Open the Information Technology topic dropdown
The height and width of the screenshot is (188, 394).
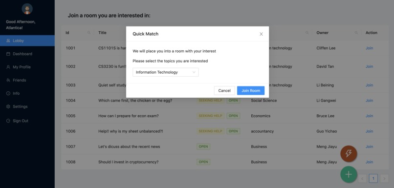(166, 72)
